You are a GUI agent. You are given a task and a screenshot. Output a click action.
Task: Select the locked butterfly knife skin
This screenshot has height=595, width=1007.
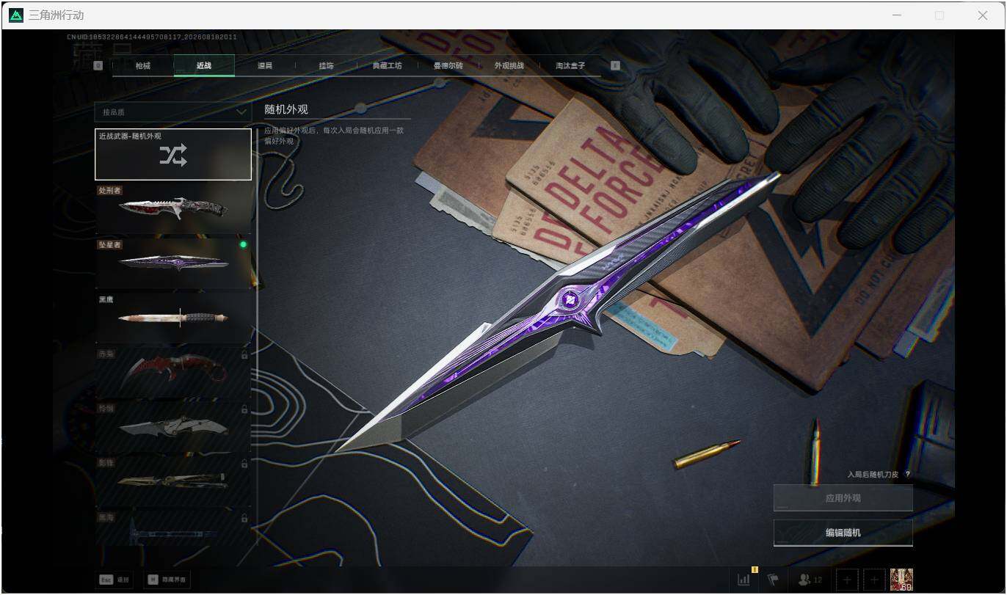click(173, 480)
